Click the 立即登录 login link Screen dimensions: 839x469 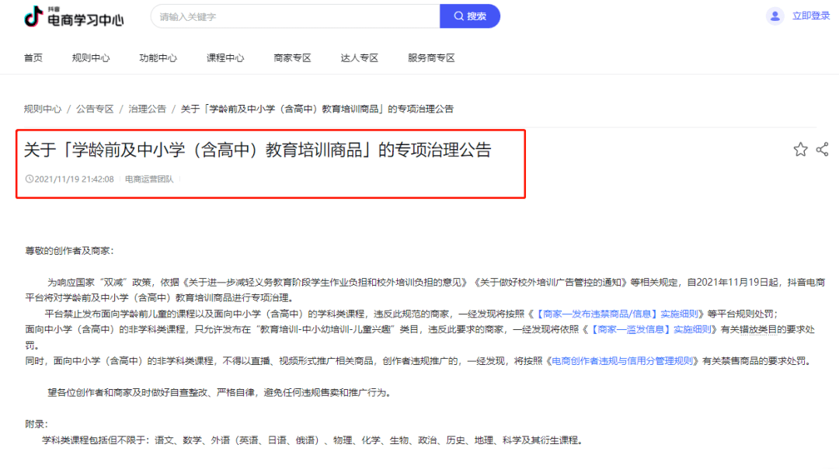811,16
